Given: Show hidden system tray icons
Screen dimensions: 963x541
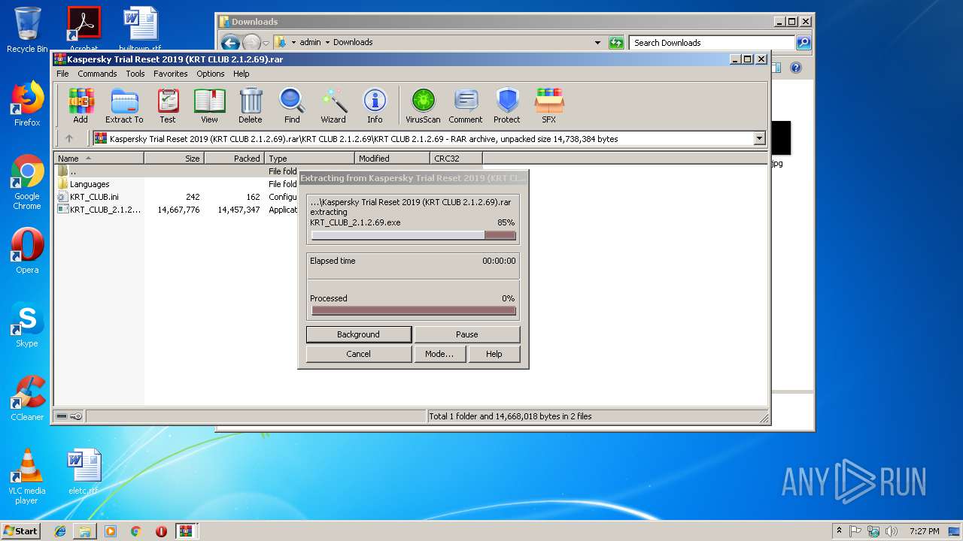Looking at the screenshot, I should 839,531.
